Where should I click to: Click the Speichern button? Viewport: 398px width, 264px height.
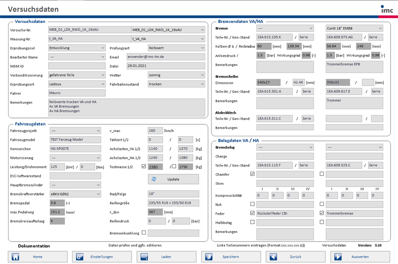pyautogui.click(x=231, y=257)
